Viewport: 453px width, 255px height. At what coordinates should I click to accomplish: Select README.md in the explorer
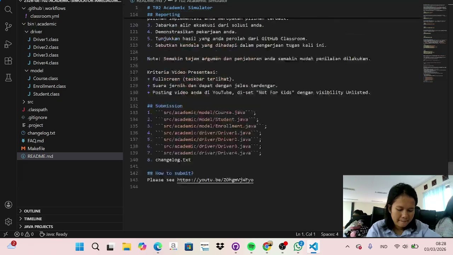pos(70,156)
